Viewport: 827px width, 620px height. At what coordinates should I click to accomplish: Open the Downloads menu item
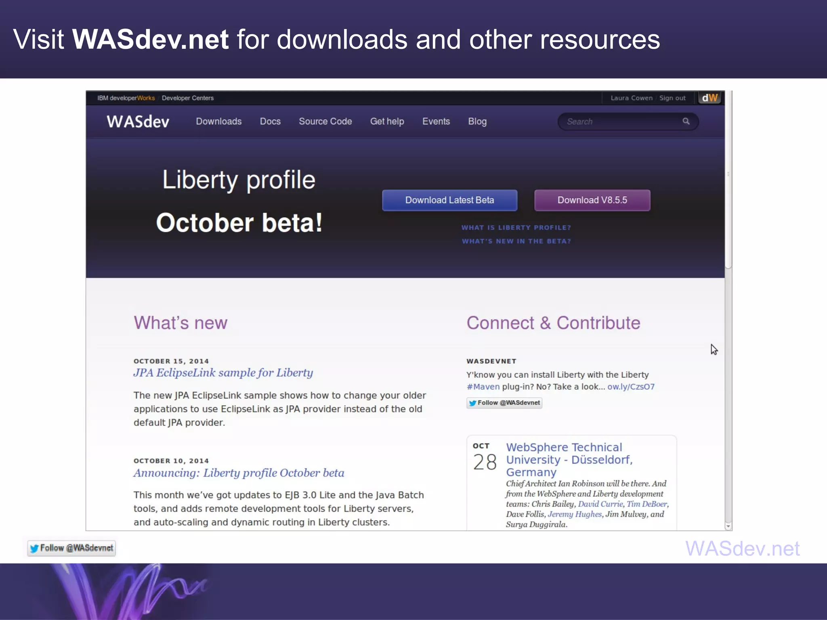[218, 121]
